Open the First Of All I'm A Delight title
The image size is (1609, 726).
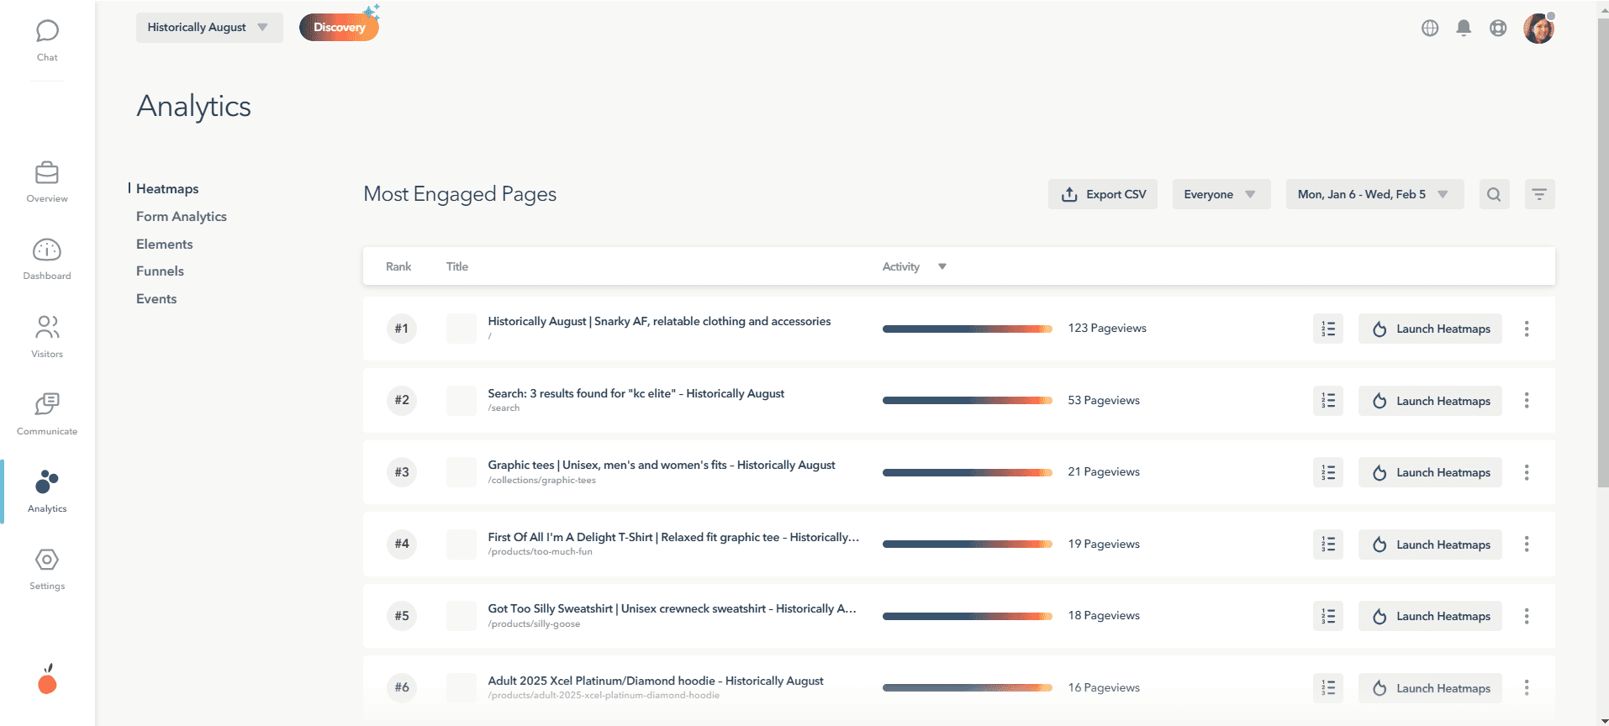click(x=673, y=537)
